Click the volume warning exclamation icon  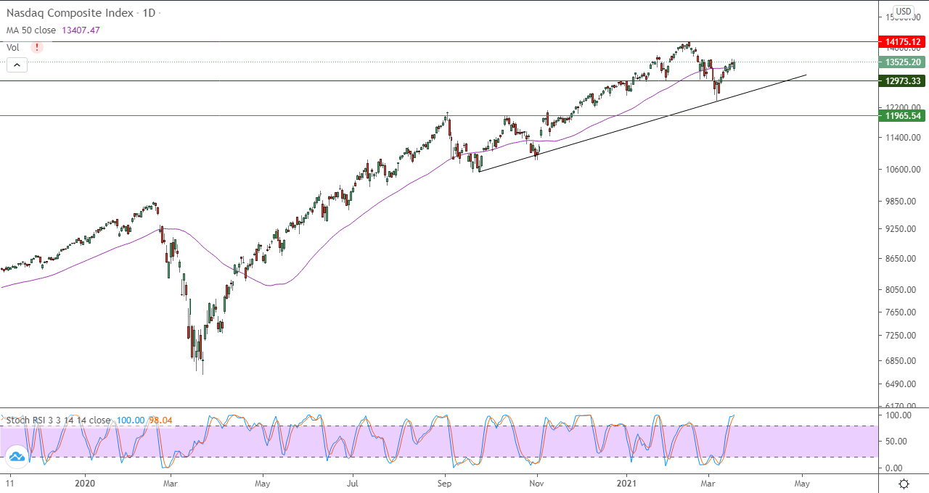pyautogui.click(x=37, y=47)
